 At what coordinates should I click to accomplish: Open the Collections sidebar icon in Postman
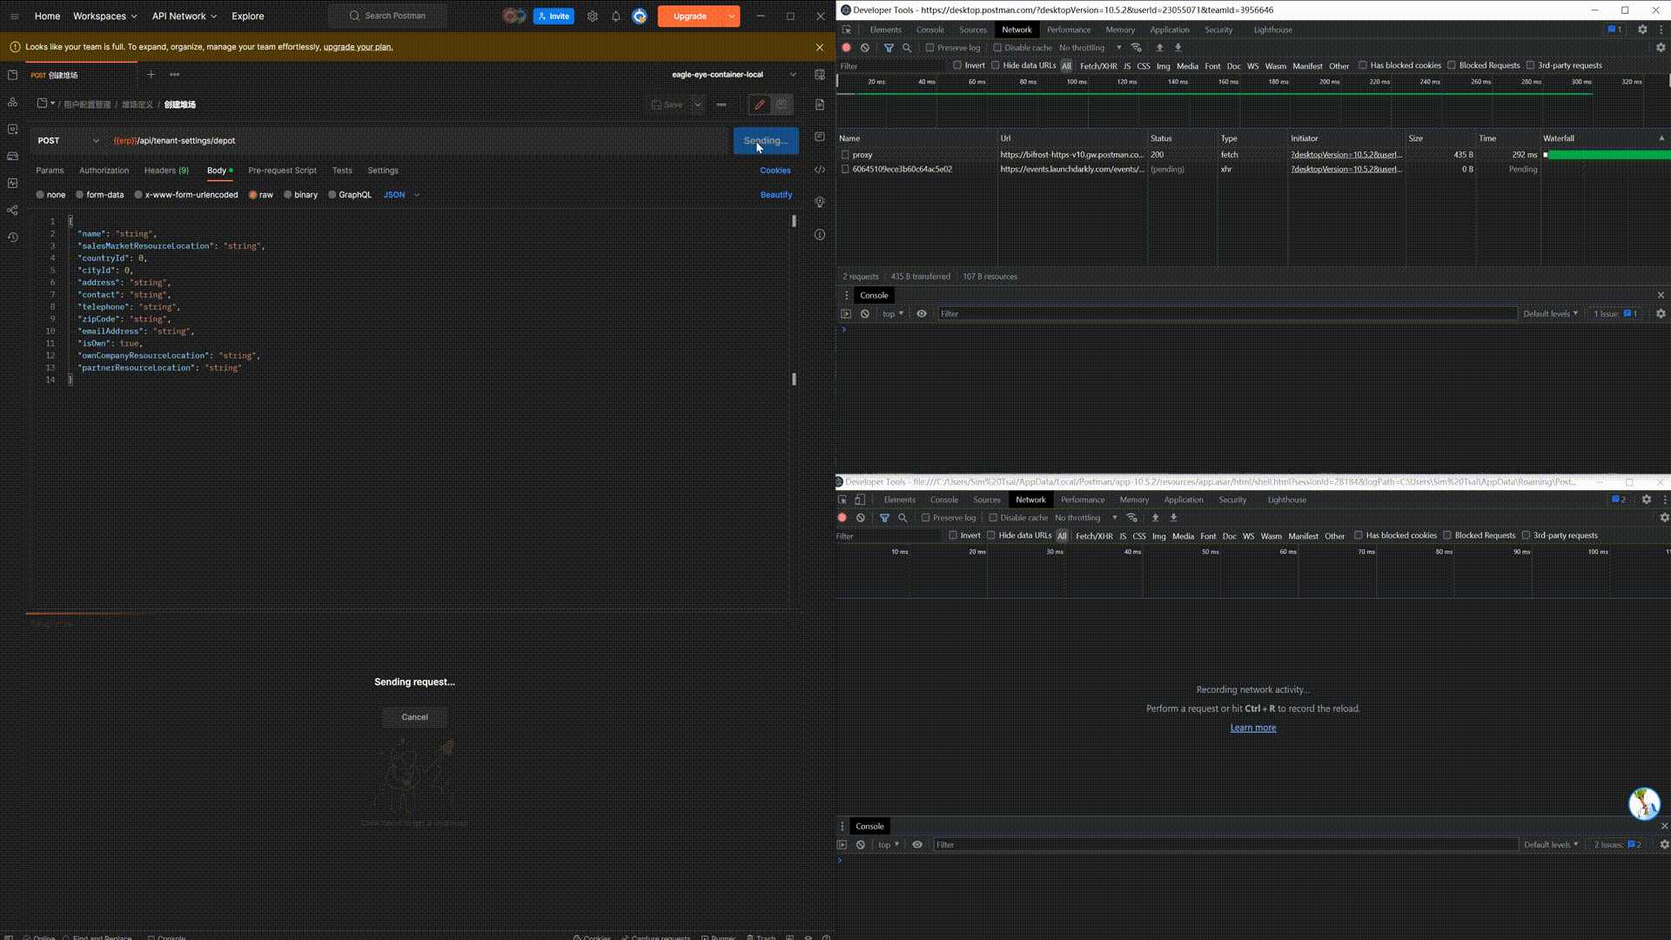(12, 75)
